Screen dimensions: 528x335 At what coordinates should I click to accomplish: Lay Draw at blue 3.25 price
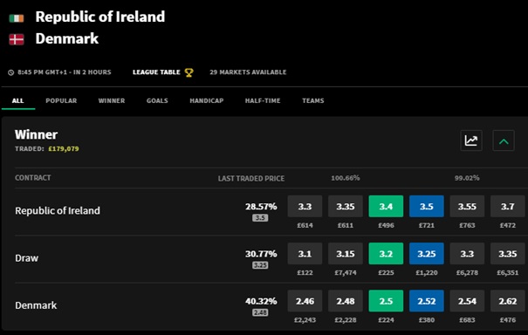pyautogui.click(x=427, y=254)
